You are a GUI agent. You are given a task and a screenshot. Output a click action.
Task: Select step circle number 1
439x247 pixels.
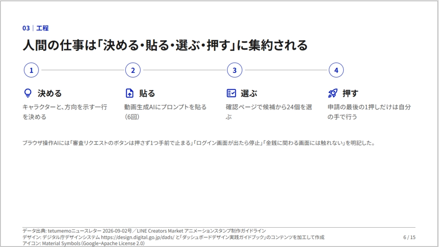[x=31, y=70]
